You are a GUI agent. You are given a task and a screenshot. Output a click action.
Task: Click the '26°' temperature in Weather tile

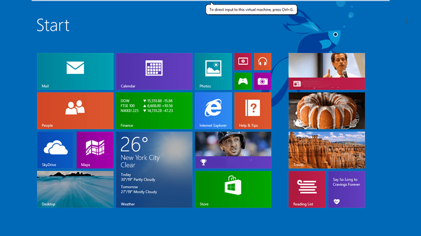pyautogui.click(x=134, y=144)
